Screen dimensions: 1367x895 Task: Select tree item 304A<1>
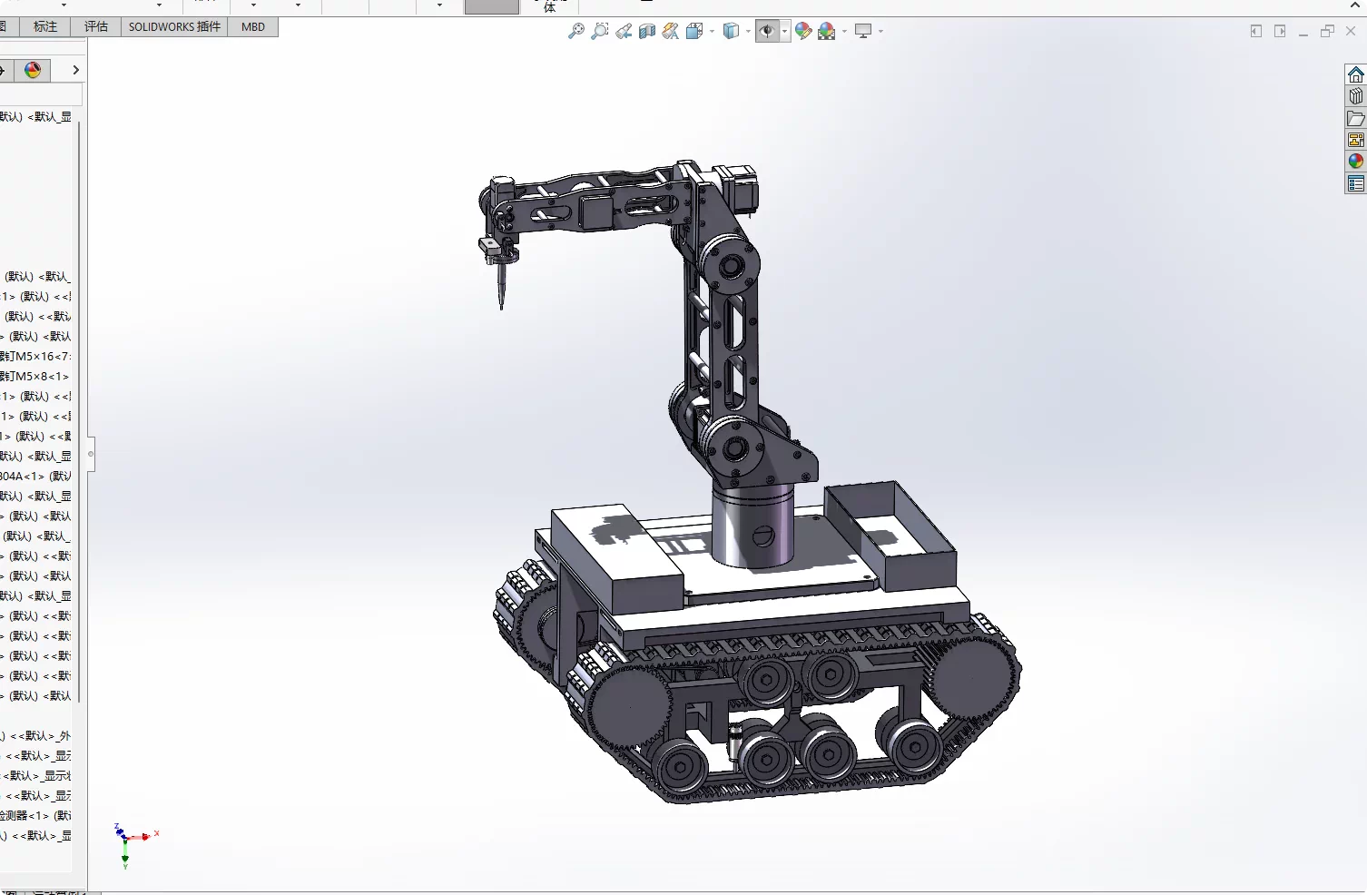pyautogui.click(x=35, y=476)
